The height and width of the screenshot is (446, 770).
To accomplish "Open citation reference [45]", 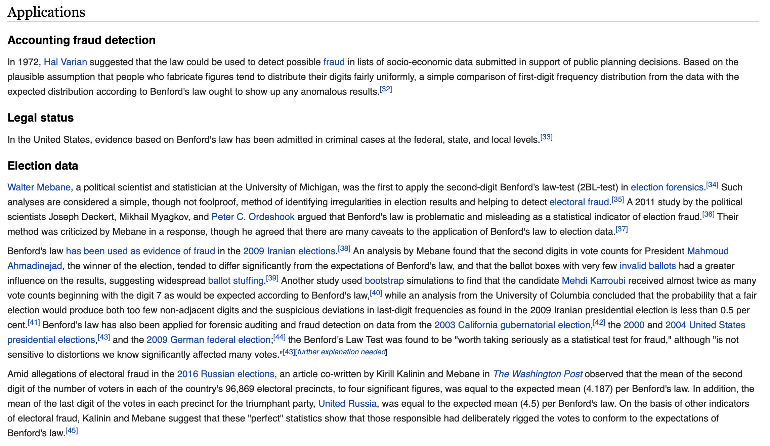I will click(x=72, y=431).
